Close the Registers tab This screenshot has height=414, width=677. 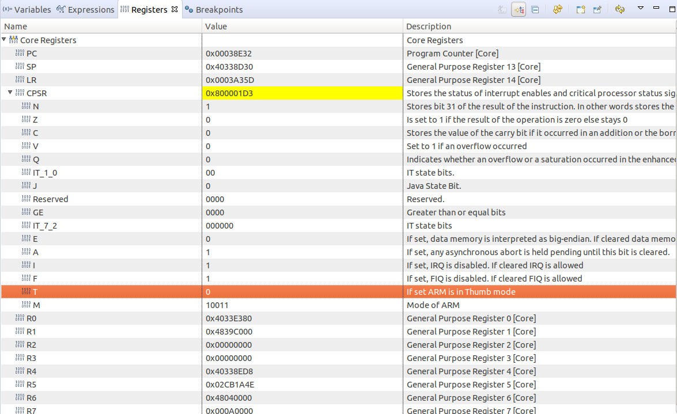pyautogui.click(x=175, y=9)
